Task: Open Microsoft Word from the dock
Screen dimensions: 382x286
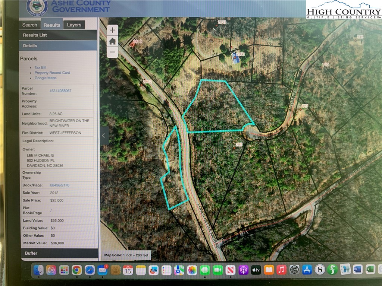Action: (357, 269)
